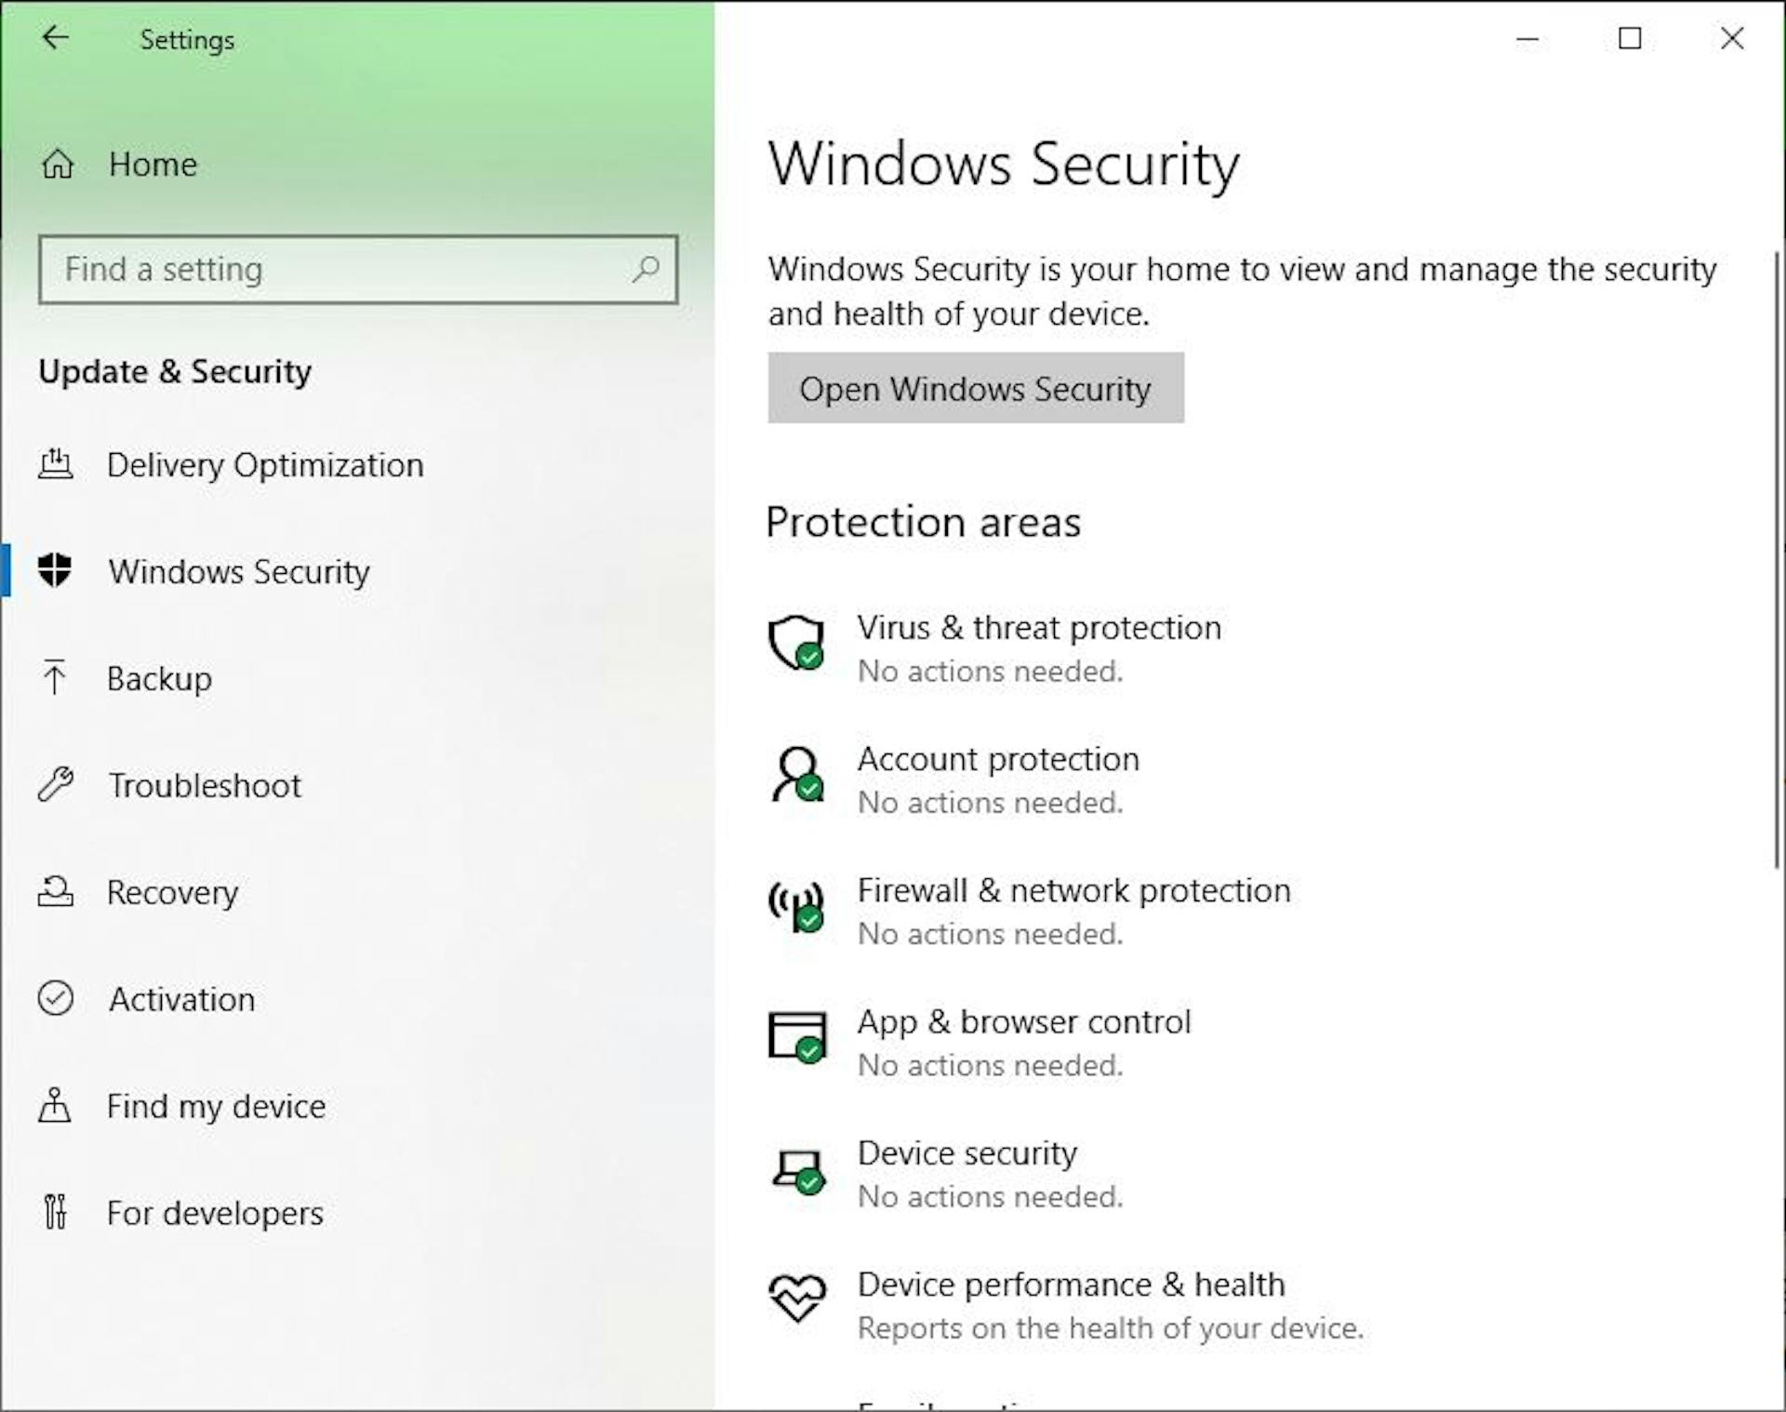
Task: Click the Account protection person icon
Action: tap(797, 774)
